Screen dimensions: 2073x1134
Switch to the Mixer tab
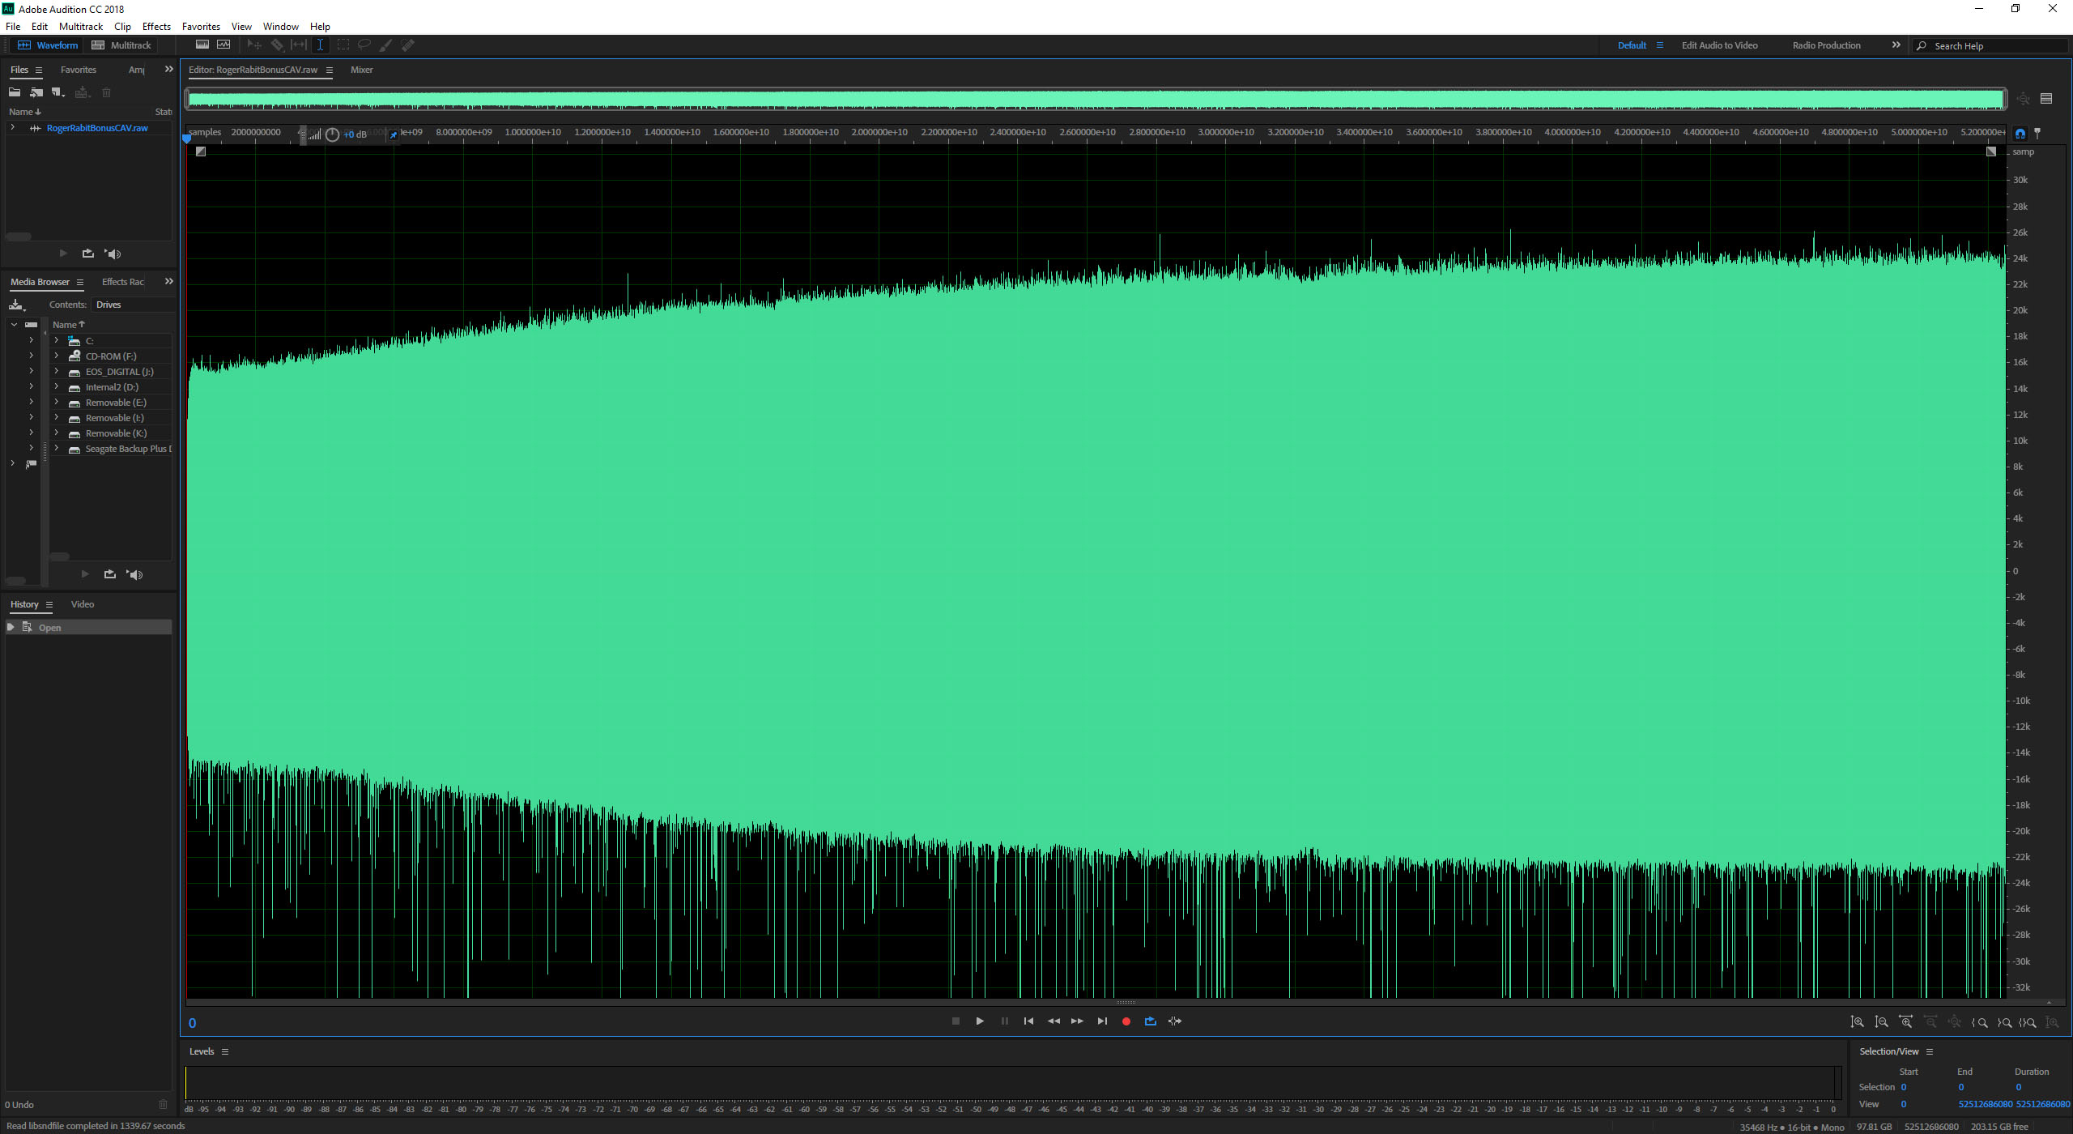tap(361, 70)
